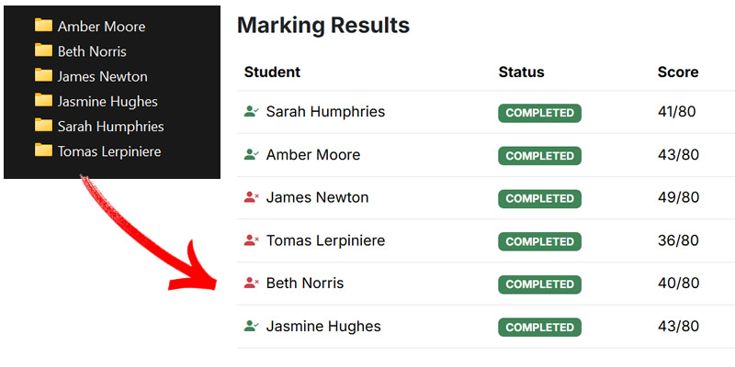Click the Sarah Humphries folder icon
This screenshot has width=735, height=367.
pyautogui.click(x=43, y=125)
